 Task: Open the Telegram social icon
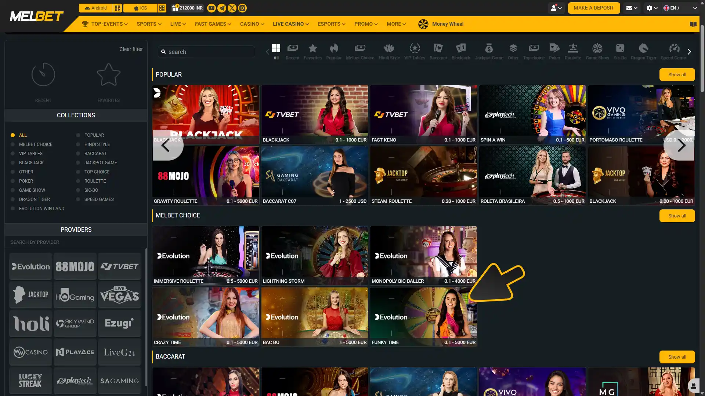click(x=222, y=8)
